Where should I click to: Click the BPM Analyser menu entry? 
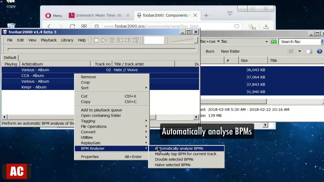[x=112, y=148]
